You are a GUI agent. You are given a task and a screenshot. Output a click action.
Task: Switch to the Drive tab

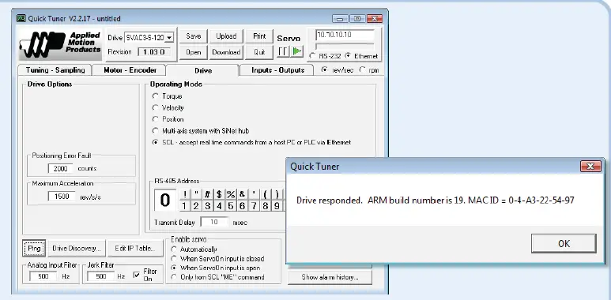click(x=203, y=70)
